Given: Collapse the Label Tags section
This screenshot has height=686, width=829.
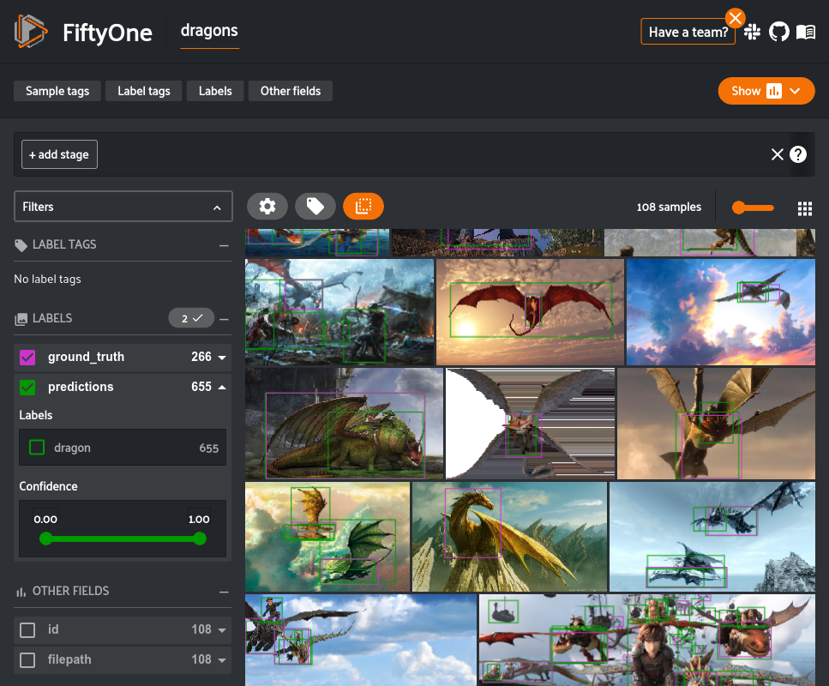Looking at the screenshot, I should click(224, 245).
